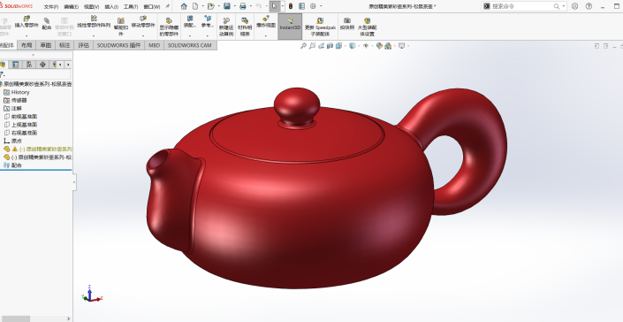The height and width of the screenshot is (322, 623).
Task: Open dropdown arrow under Exploded View
Action: pos(266,35)
